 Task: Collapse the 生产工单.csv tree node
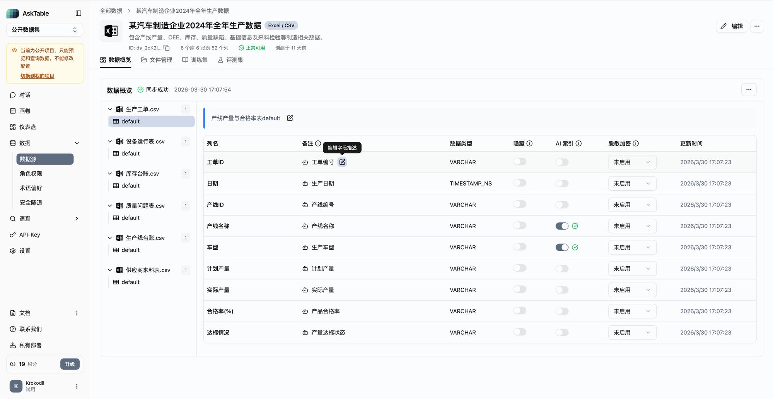point(109,109)
